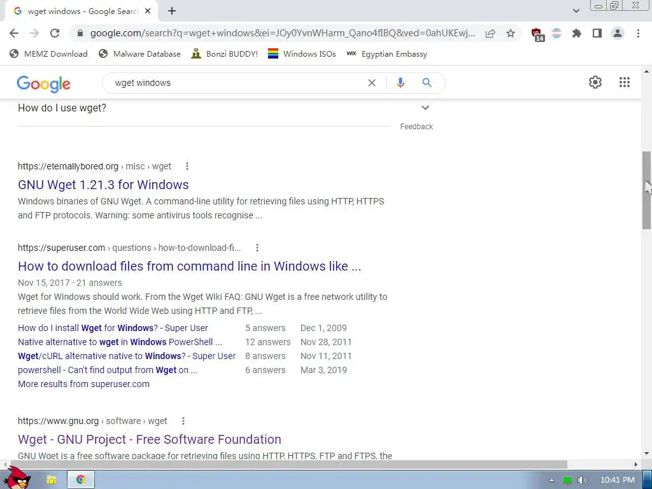Screen dimensions: 652x489
Task: Open options for eternallybored.org result
Action: tap(187, 166)
